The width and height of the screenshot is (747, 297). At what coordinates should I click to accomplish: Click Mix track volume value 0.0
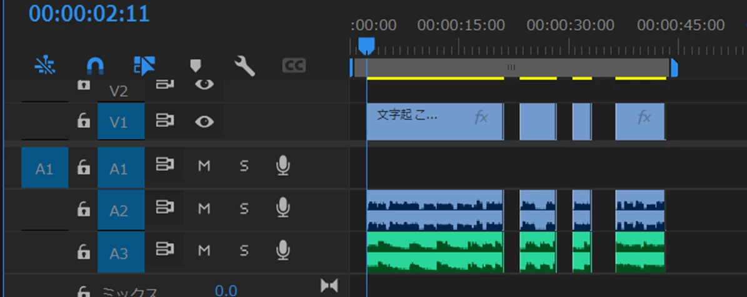(226, 290)
